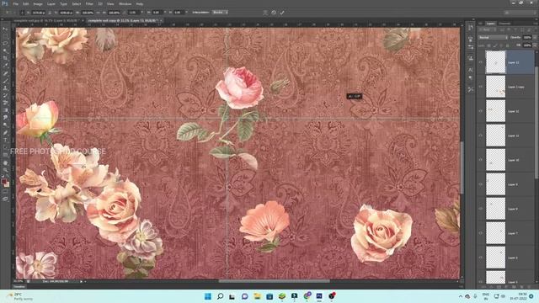
Task: Select the Layer 1 copy thumbnail
Action: pos(495,87)
